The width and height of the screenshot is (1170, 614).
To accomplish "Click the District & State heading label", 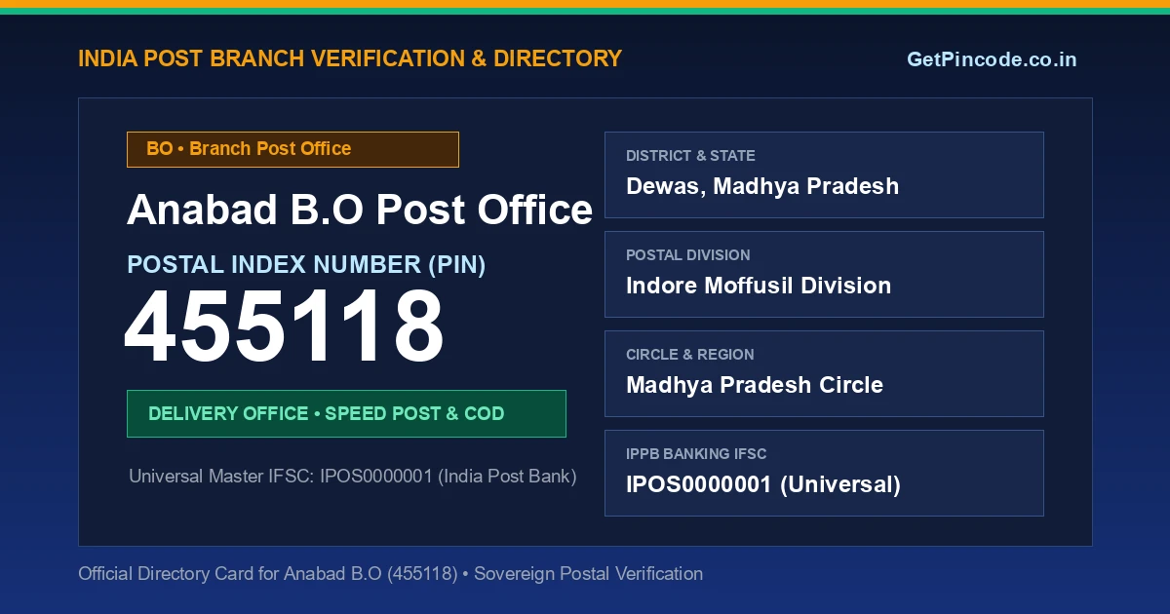I will (690, 156).
